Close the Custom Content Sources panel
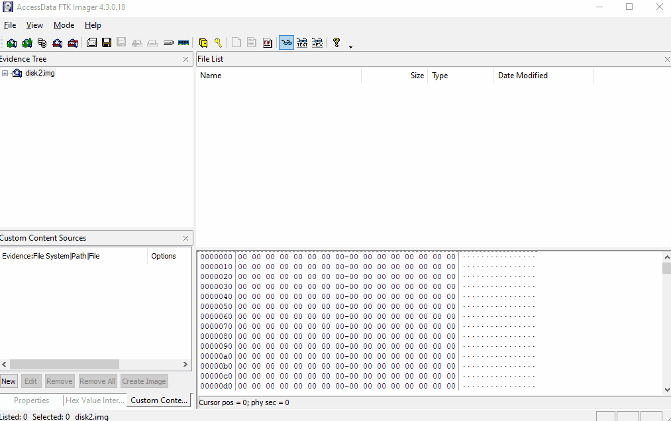671x421 pixels. point(185,238)
